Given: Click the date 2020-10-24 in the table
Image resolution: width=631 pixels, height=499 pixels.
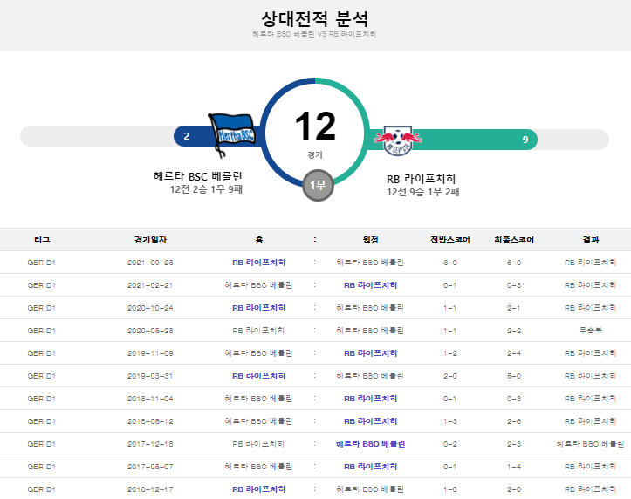Looking at the screenshot, I should [x=150, y=308].
